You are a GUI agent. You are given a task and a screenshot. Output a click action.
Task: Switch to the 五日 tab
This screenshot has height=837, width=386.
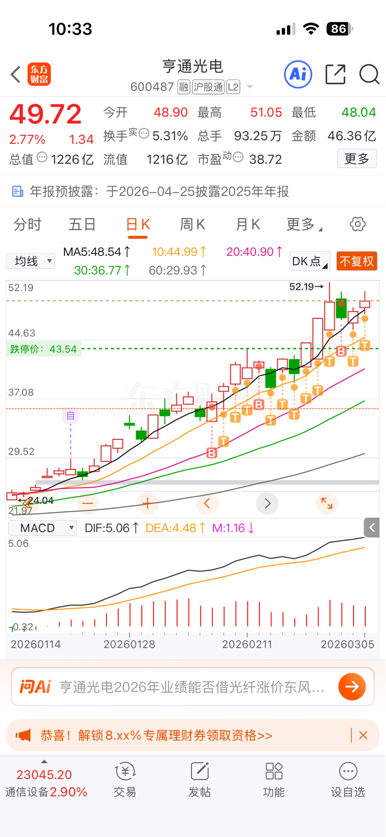[x=82, y=224]
